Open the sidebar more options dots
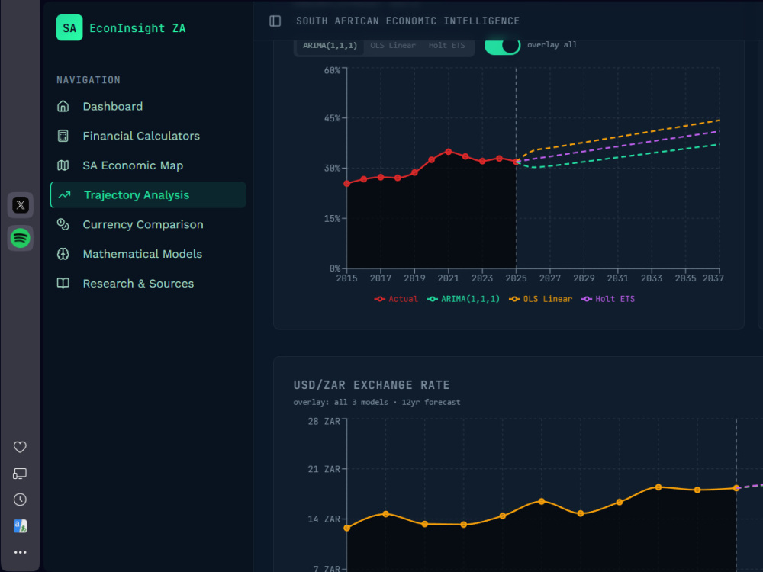 click(x=20, y=552)
